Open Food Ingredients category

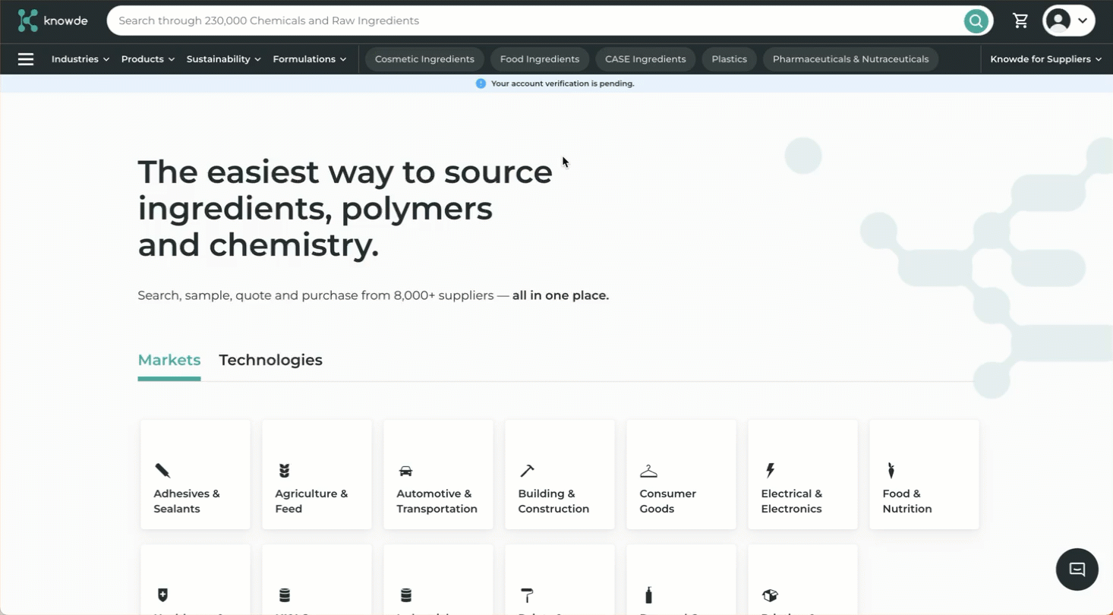tap(540, 59)
